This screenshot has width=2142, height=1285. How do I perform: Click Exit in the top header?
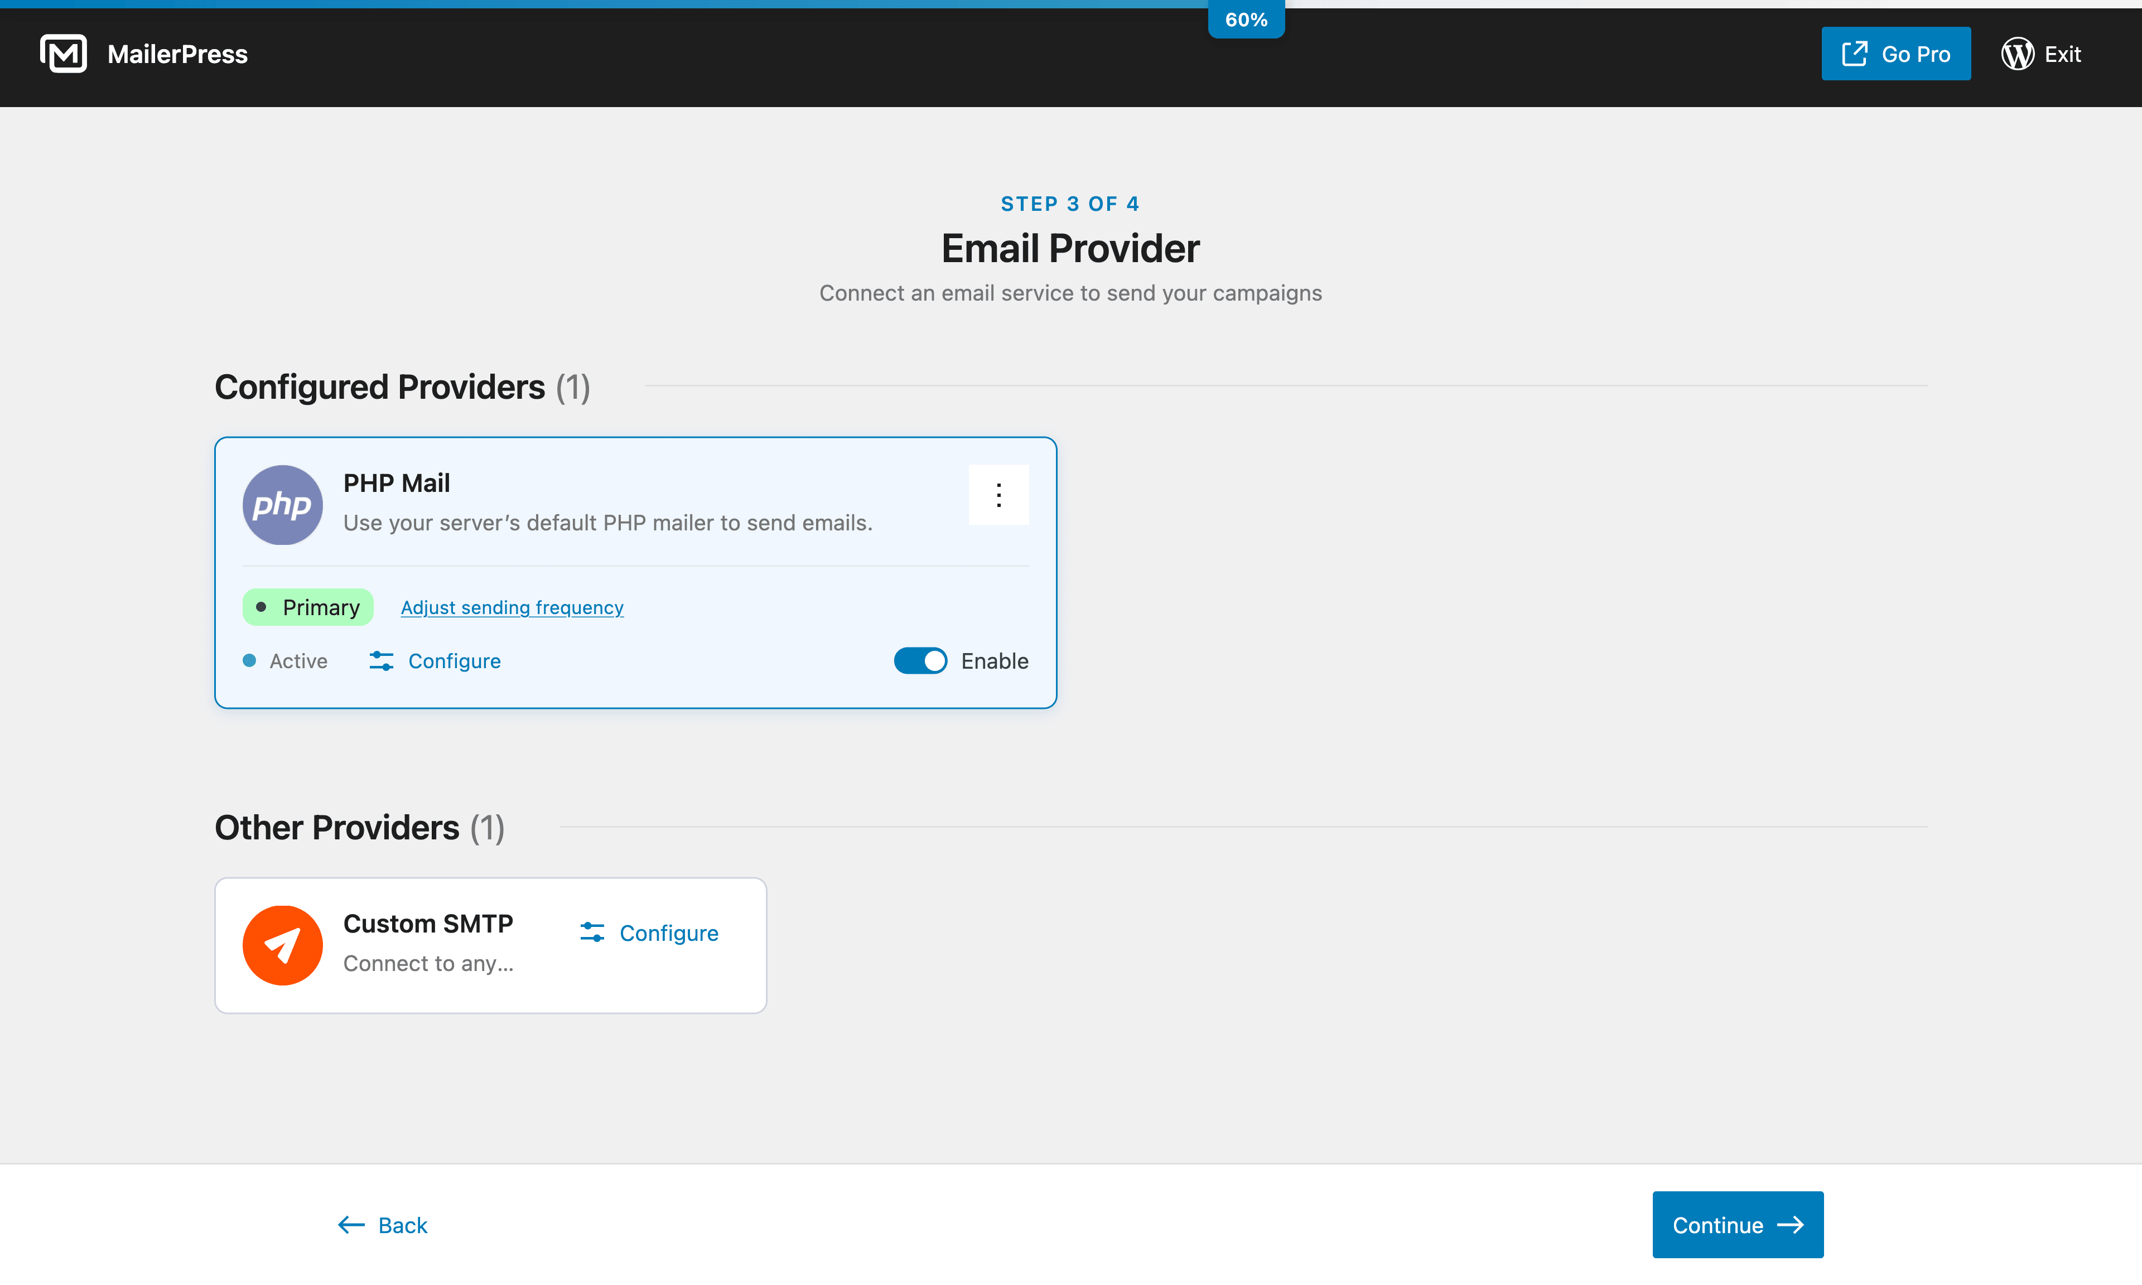[x=2062, y=54]
